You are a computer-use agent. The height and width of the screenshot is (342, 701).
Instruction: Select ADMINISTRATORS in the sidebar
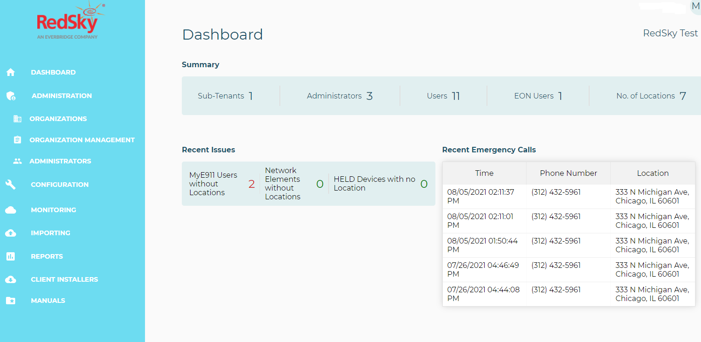60,161
